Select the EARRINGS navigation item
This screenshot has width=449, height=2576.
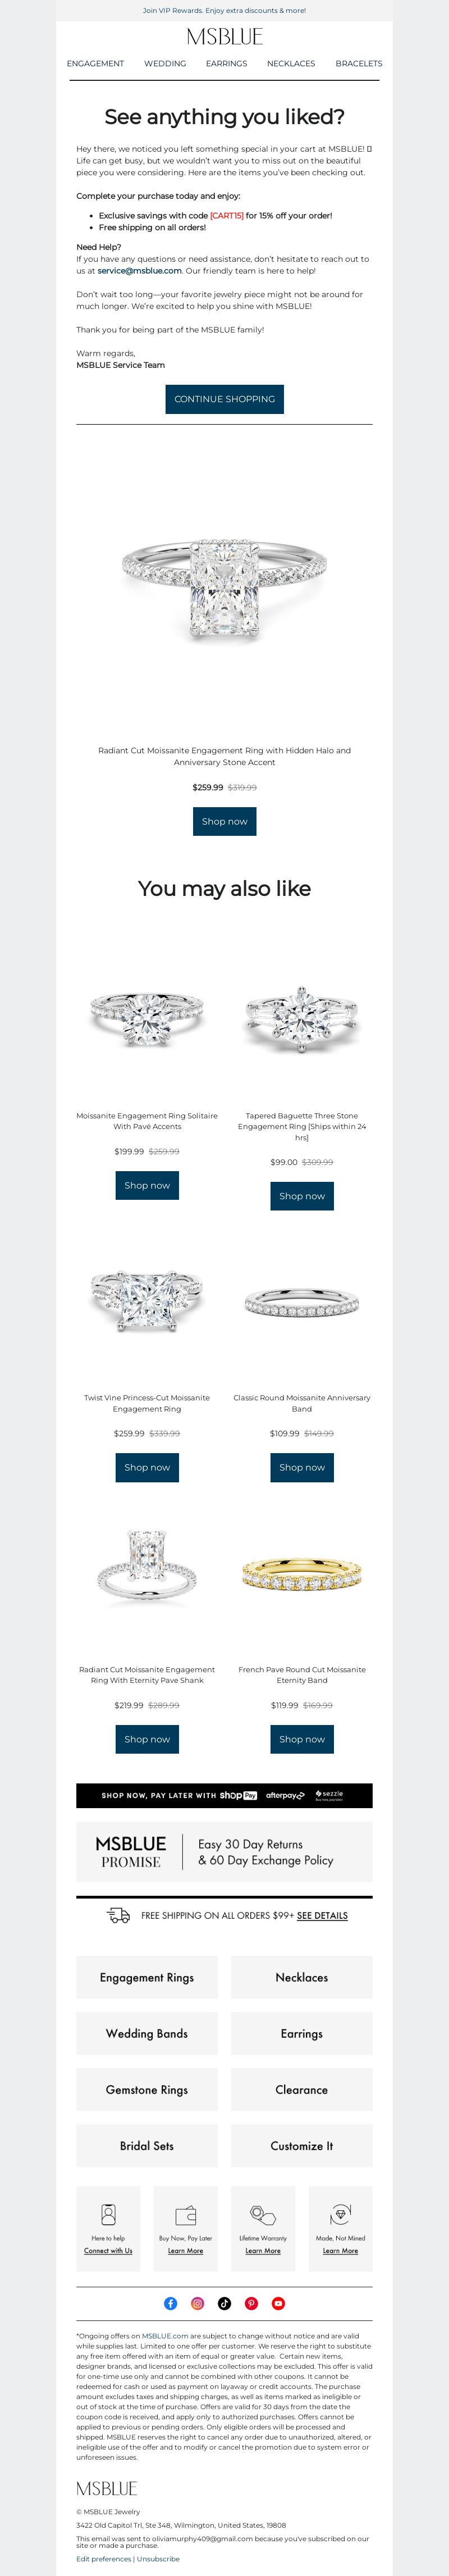(x=227, y=63)
